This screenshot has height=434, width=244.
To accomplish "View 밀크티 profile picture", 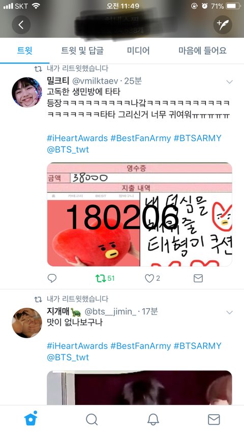I will [27, 92].
